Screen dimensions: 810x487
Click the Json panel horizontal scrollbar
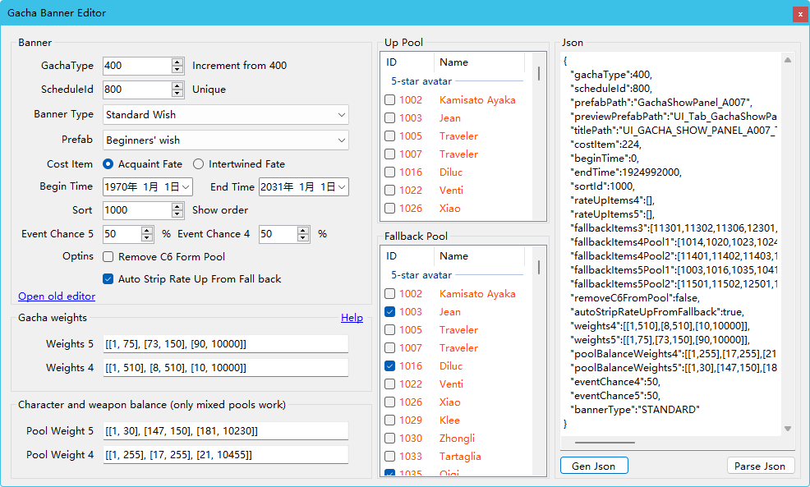coord(605,443)
